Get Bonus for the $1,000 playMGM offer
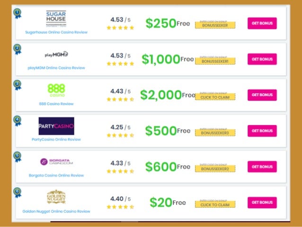The width and height of the screenshot is (302, 227). tap(262, 59)
